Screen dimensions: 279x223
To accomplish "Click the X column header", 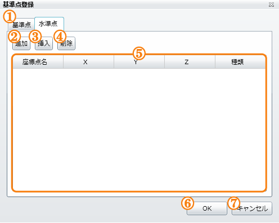I will point(88,62).
